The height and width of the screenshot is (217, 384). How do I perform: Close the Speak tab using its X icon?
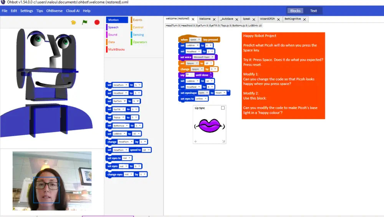coord(254,19)
